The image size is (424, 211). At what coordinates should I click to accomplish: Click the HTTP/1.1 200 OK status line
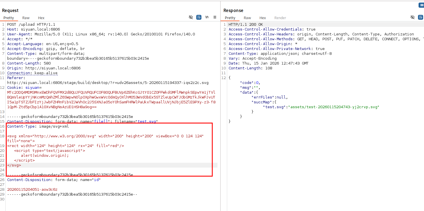coord(245,25)
